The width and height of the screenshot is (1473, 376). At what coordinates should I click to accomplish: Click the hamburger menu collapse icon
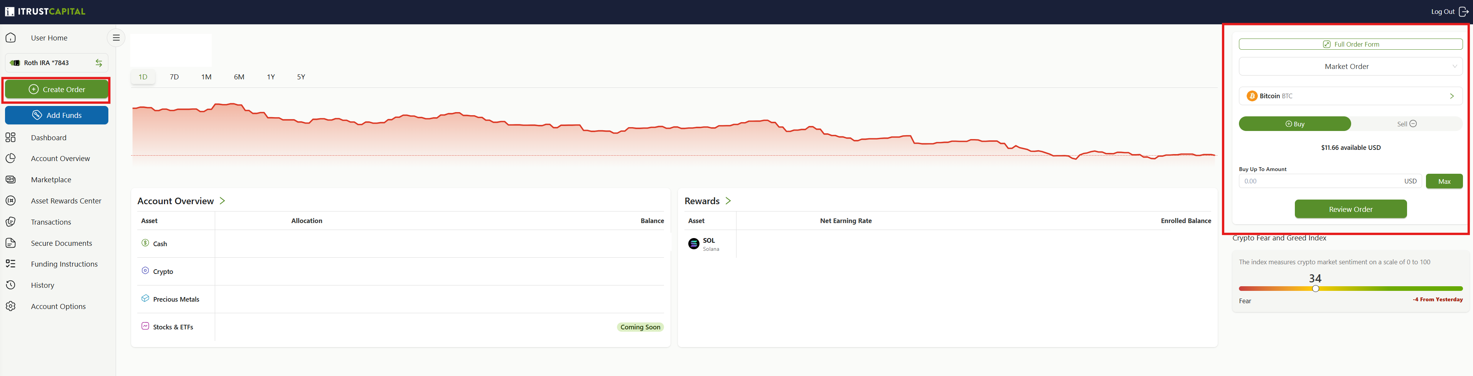(116, 38)
